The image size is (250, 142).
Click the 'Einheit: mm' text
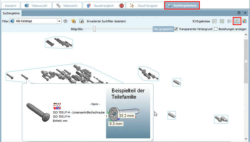click(60, 121)
